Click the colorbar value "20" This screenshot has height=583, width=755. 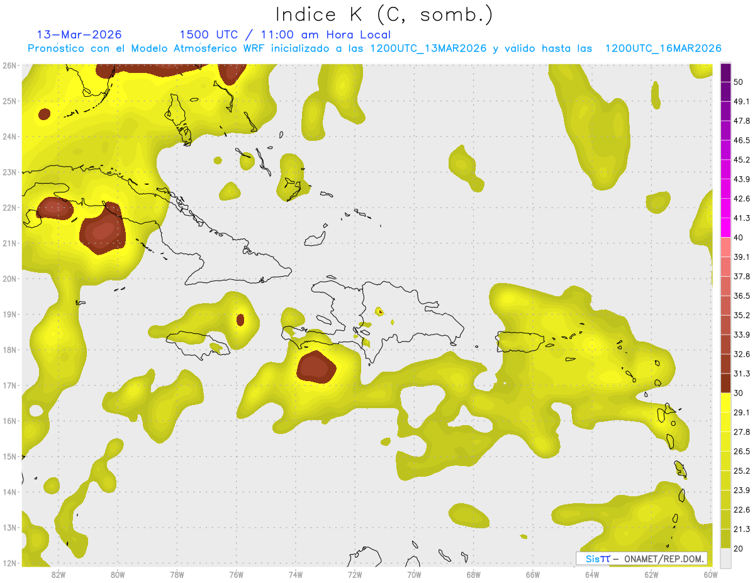[740, 548]
